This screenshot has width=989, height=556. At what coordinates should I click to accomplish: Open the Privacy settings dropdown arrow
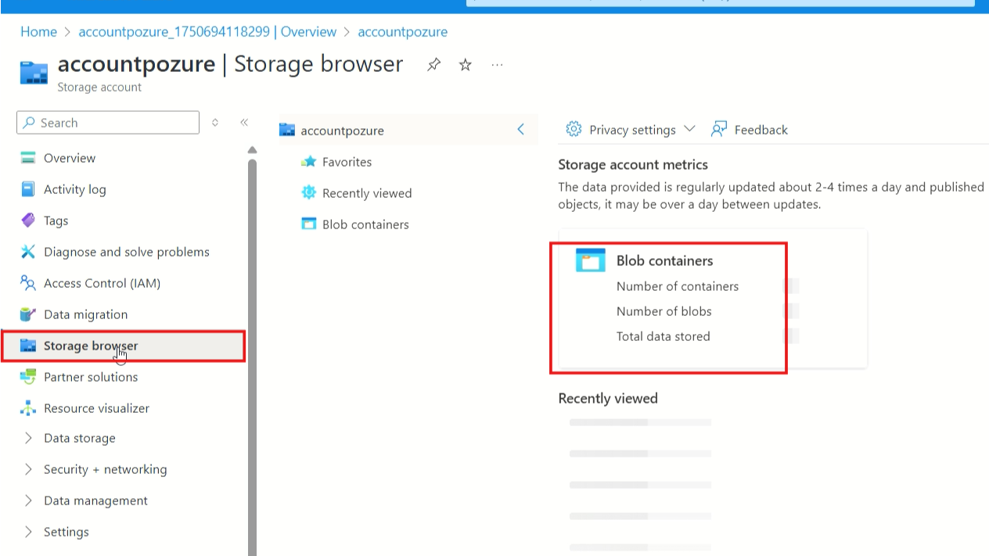click(689, 129)
